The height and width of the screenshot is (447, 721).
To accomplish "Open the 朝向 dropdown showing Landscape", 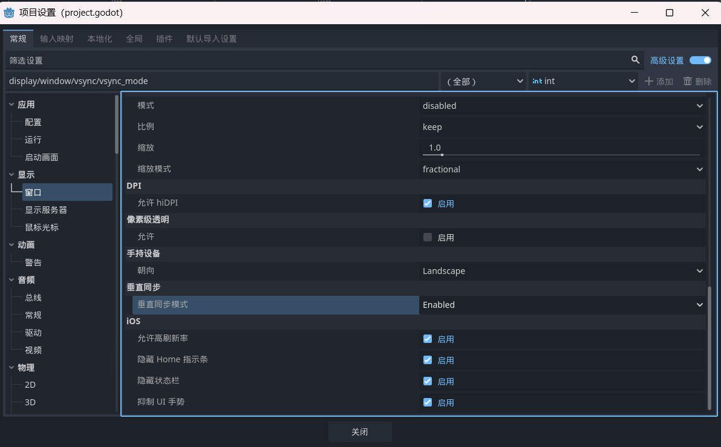I will [x=563, y=271].
